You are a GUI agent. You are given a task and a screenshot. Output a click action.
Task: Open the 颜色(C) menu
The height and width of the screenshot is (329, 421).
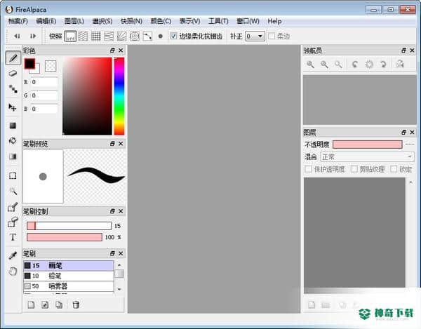(161, 21)
